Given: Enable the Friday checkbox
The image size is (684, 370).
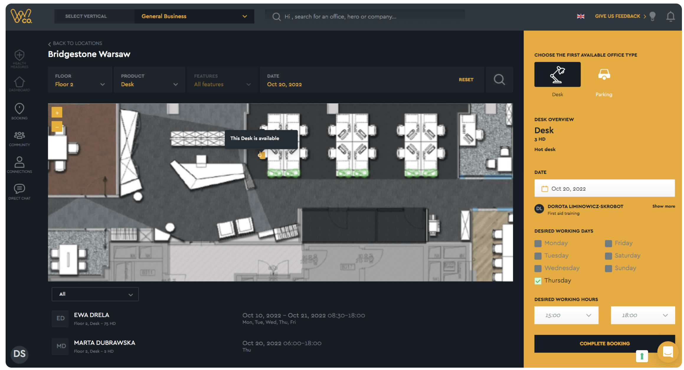Looking at the screenshot, I should coord(608,243).
